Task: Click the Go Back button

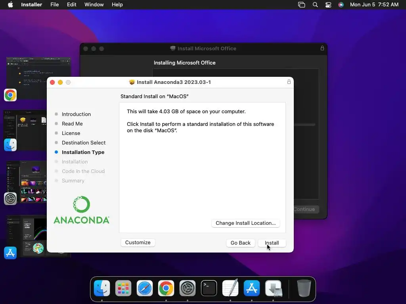Action: click(240, 243)
